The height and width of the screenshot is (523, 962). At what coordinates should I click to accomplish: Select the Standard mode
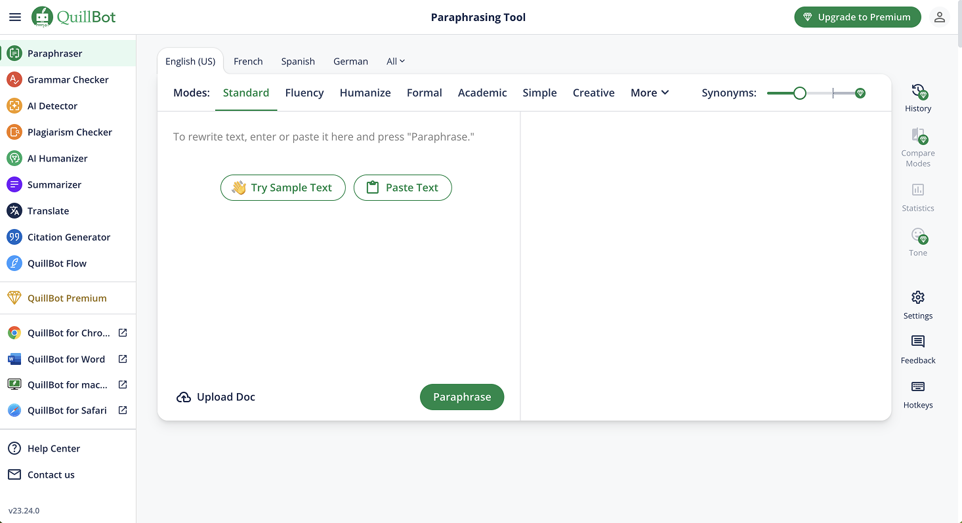pos(246,93)
